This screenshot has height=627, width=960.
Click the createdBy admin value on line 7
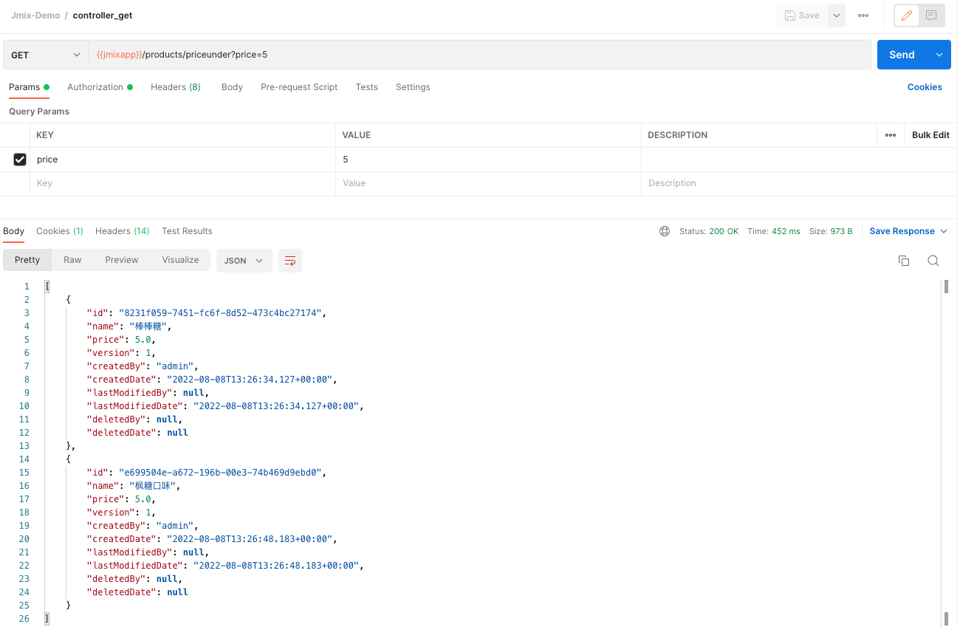click(174, 366)
